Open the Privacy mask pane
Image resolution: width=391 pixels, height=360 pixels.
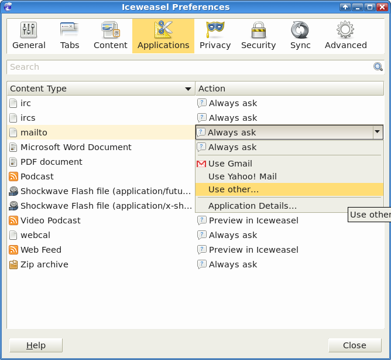point(215,36)
